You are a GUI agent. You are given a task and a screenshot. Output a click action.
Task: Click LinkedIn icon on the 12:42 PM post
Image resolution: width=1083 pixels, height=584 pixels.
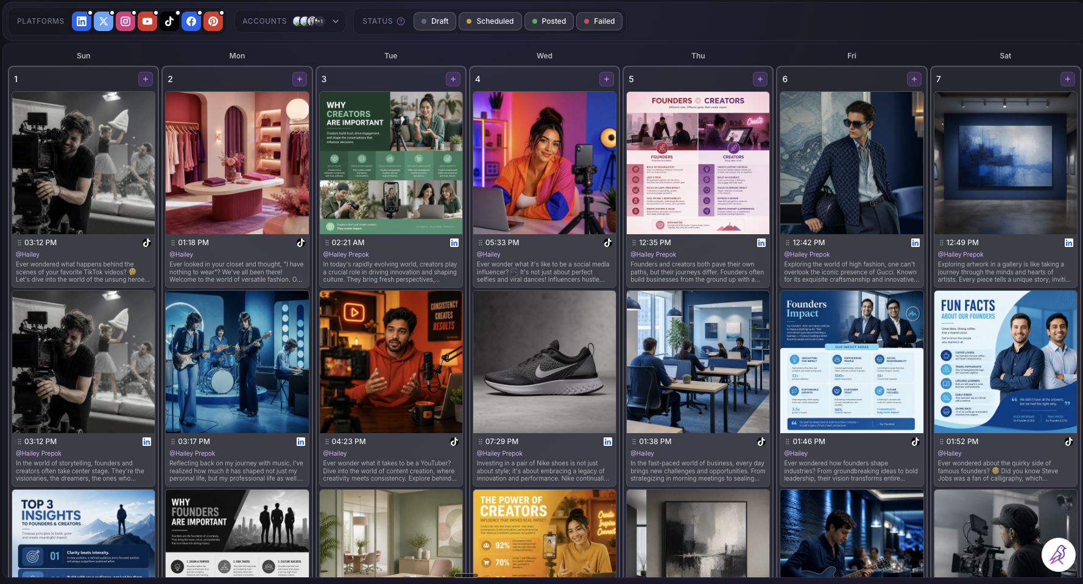(915, 243)
